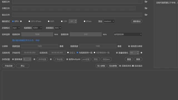Toggle 自动滚动 checkbox
This screenshot has width=178, height=100.
[133, 66]
